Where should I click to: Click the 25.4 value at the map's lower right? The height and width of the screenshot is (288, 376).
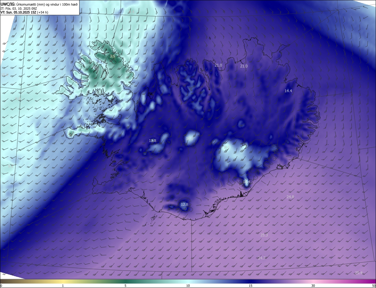coord(359,273)
